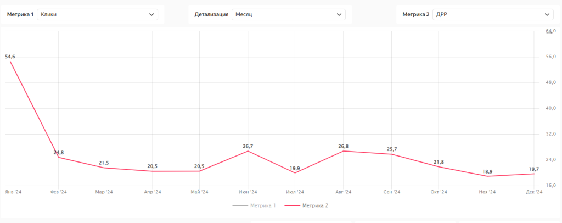Screen dimensions: 562x223
Task: Open the Метрика 1 dropdown showing Клики
Action: [x=97, y=15]
